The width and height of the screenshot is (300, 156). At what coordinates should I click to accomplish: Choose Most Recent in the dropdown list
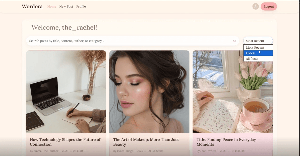(258, 47)
